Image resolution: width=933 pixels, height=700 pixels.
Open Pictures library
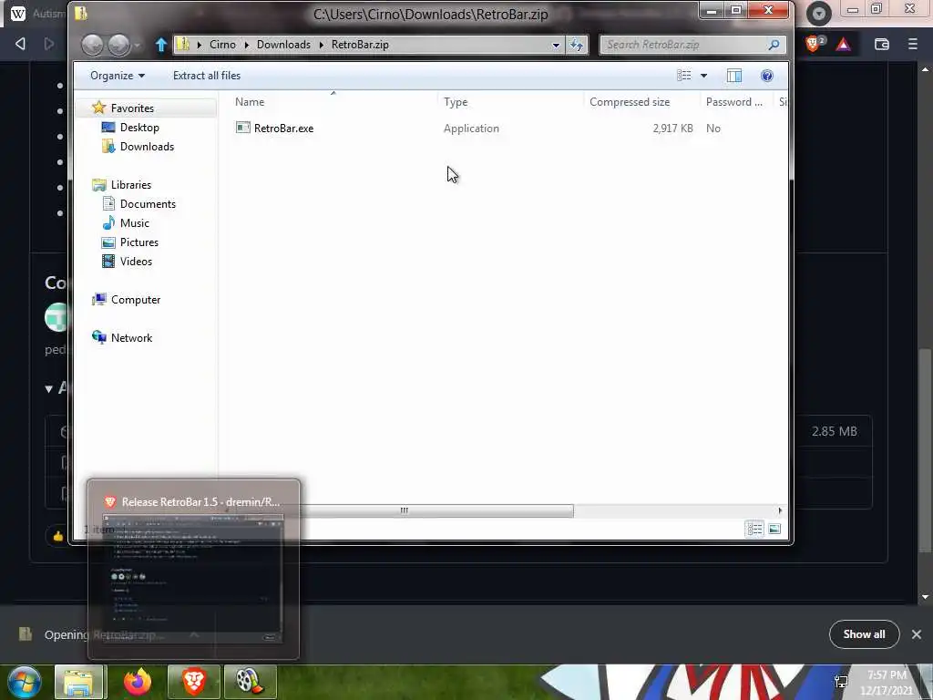(139, 242)
